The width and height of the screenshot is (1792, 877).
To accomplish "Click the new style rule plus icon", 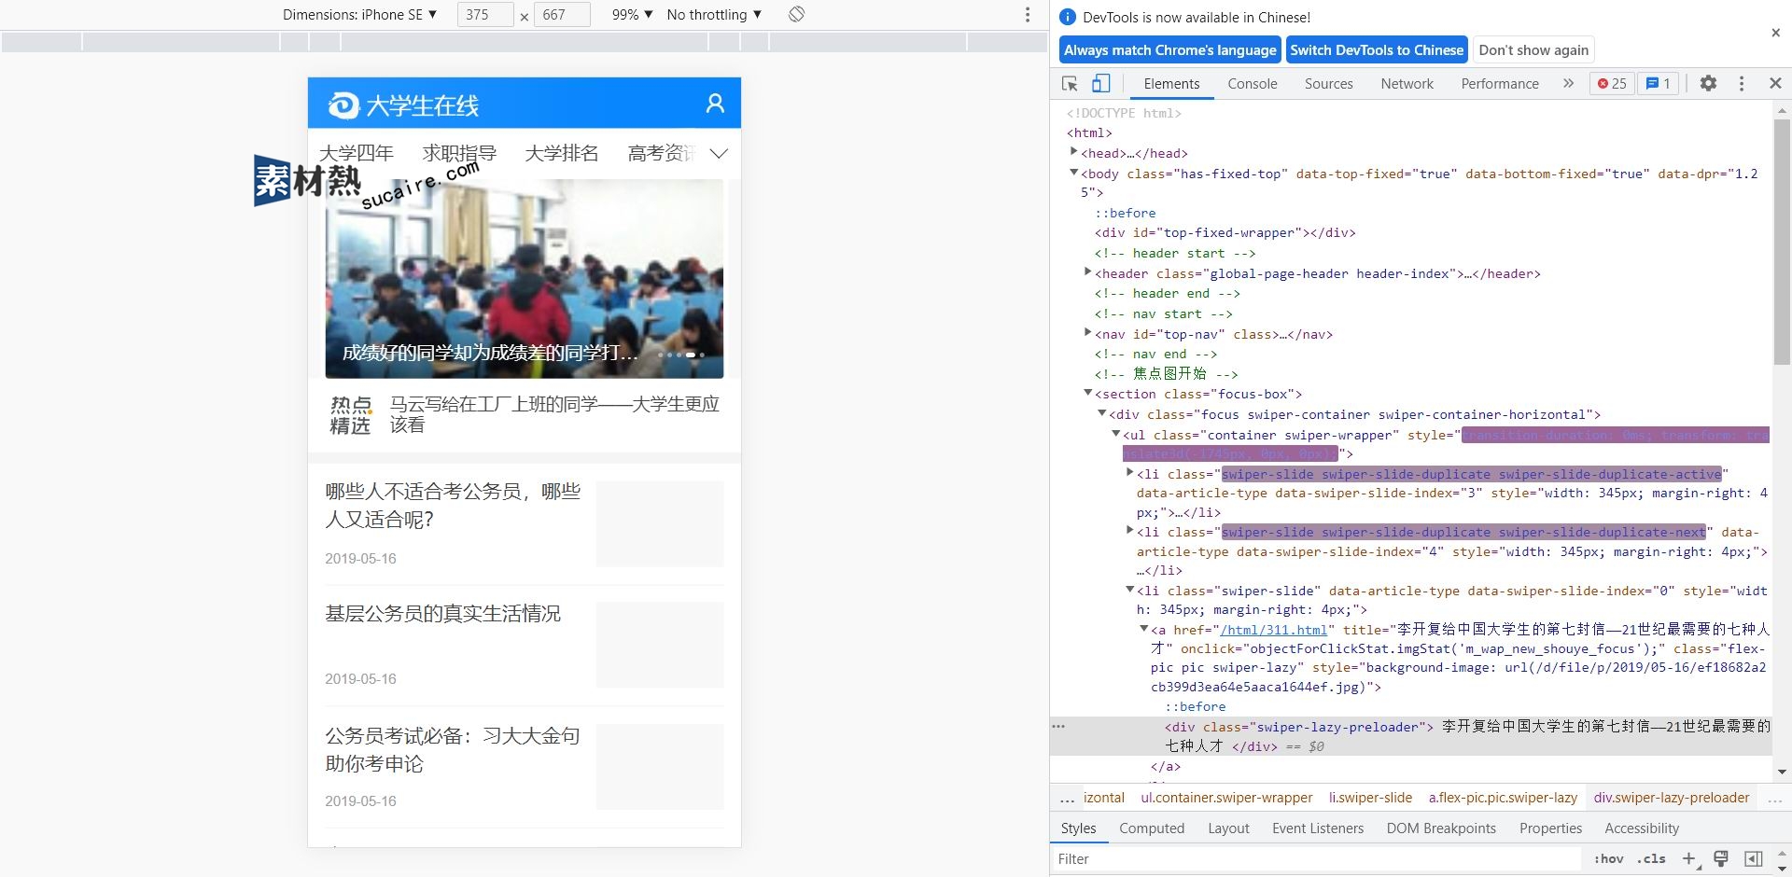I will [1688, 859].
